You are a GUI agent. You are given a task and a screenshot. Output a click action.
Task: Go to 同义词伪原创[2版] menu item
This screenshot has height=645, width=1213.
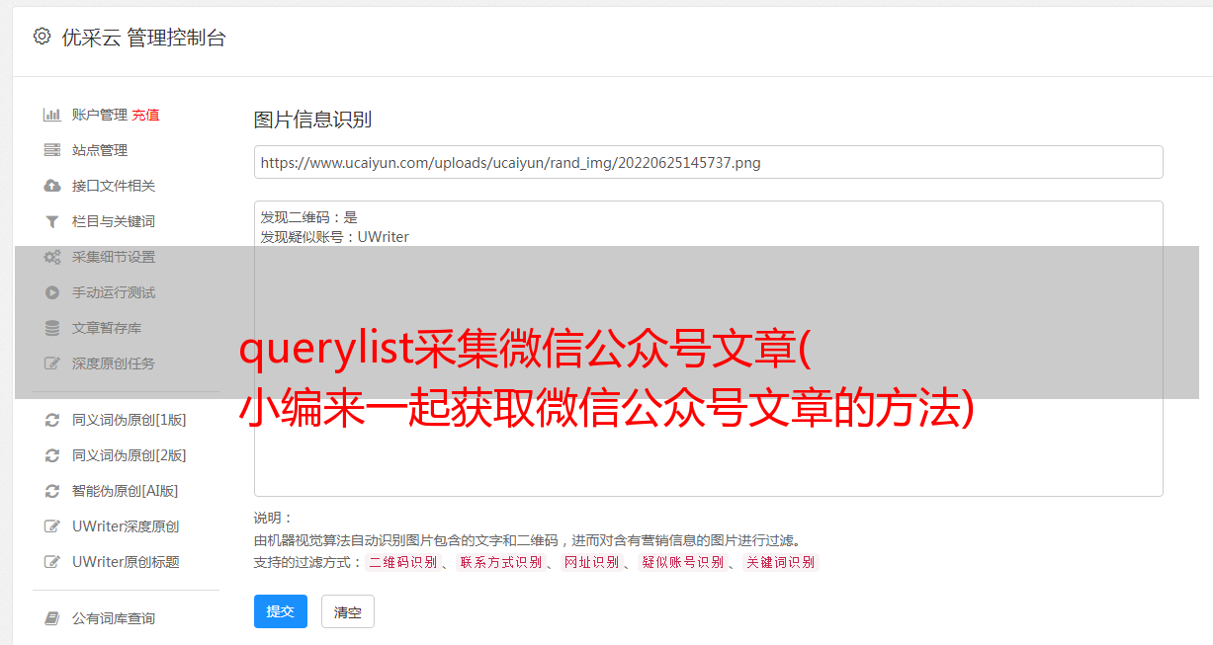click(129, 455)
